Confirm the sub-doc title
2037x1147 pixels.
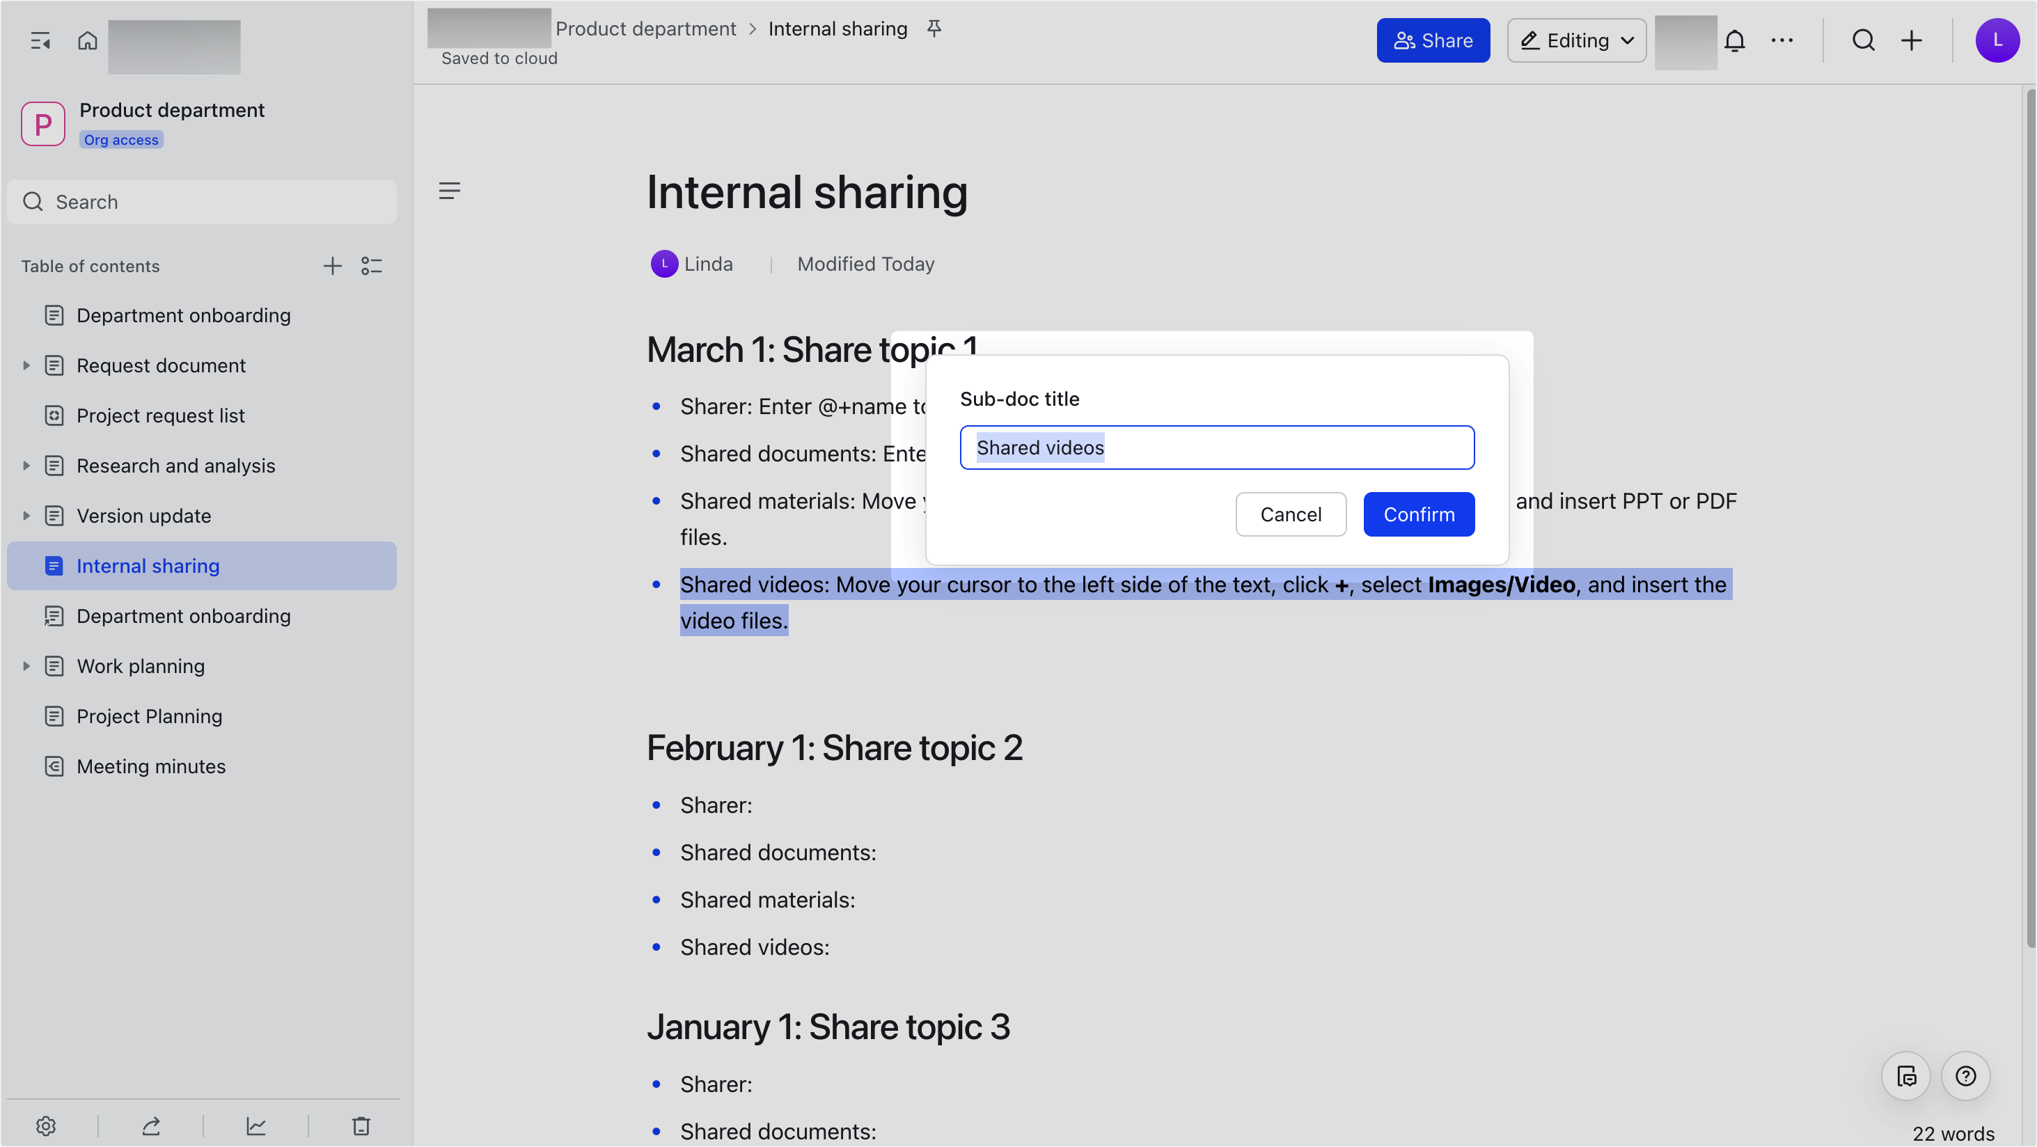click(x=1418, y=514)
